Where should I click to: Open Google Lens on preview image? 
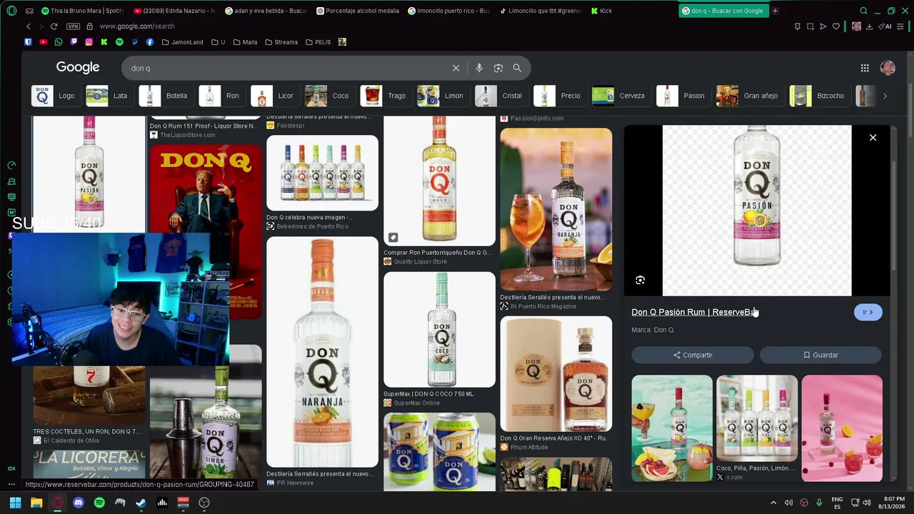(x=640, y=281)
